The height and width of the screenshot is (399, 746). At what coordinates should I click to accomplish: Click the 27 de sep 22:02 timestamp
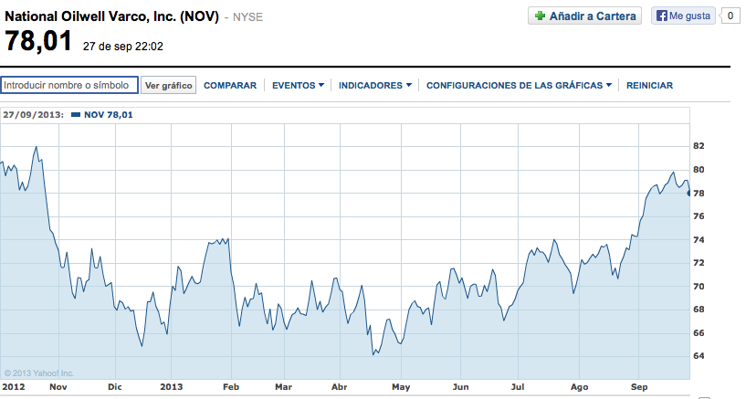click(122, 47)
